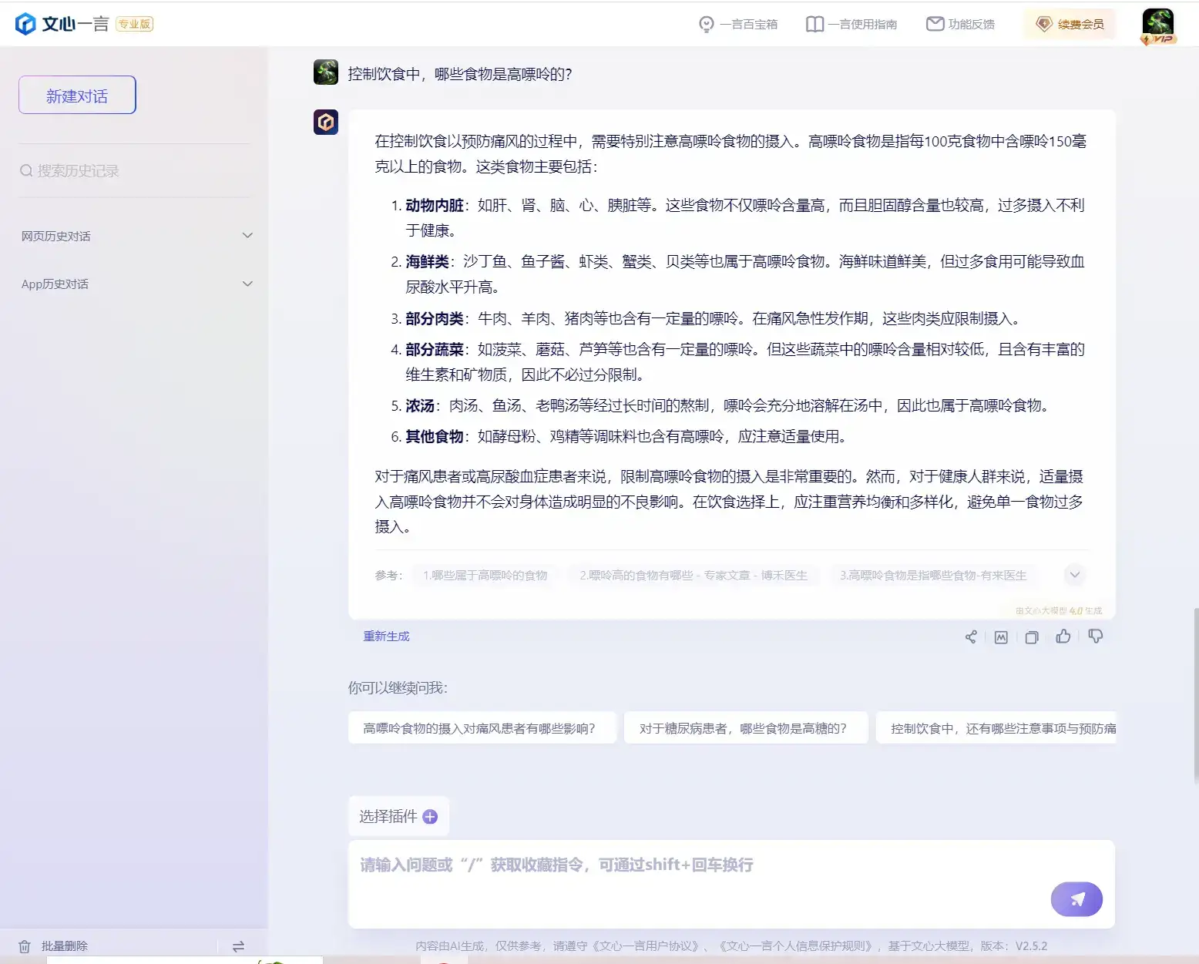
Task: Send the message with the paper plane icon
Action: [x=1076, y=899]
